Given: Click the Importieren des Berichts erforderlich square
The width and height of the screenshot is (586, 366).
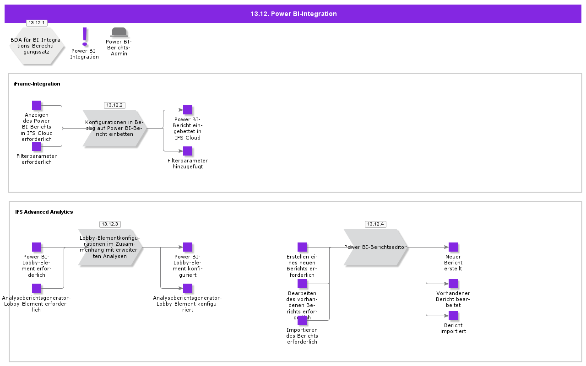Looking at the screenshot, I should pos(302,320).
